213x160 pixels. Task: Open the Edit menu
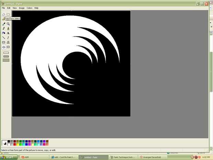point(9,8)
